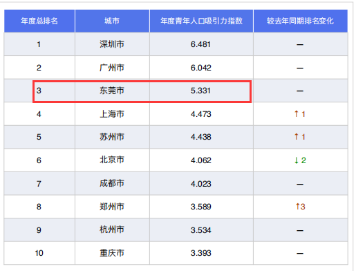This screenshot has width=356, height=271.
Task: Click the dash change cell for 广州市
Action: [300, 68]
